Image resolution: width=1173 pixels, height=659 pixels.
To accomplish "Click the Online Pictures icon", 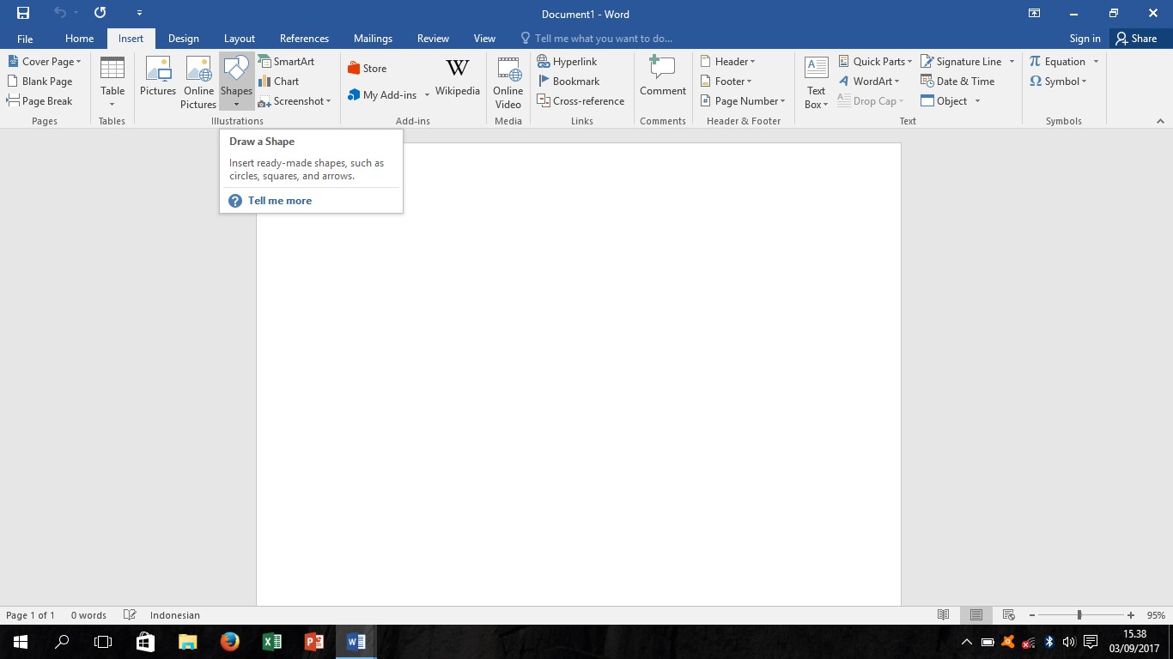I will tap(198, 82).
